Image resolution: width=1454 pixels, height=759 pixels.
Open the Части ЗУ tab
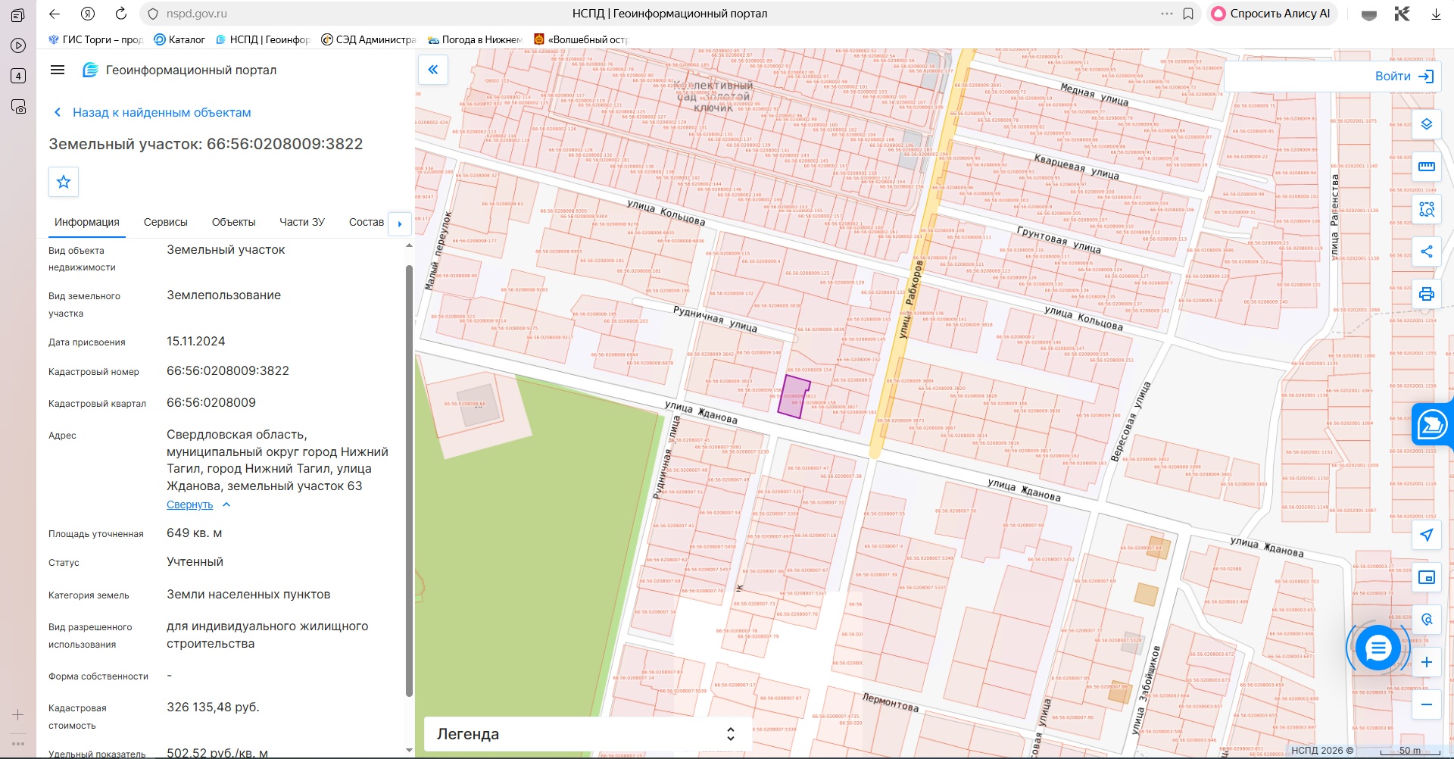(x=302, y=222)
